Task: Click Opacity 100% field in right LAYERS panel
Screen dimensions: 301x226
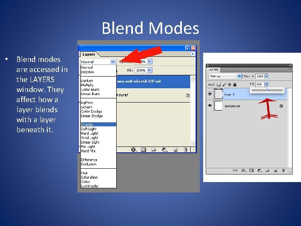Action: [x=260, y=76]
